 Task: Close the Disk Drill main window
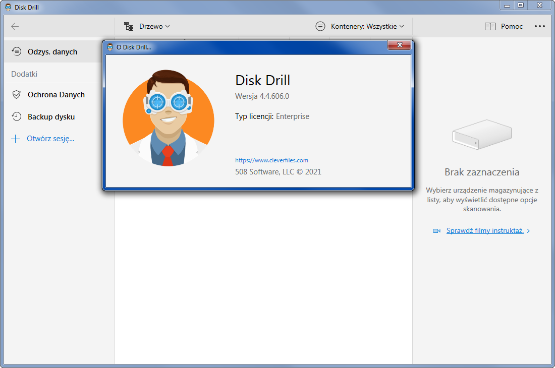[x=539, y=6]
